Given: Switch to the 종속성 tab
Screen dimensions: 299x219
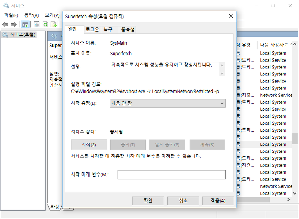Looking at the screenshot, I should (128, 29).
